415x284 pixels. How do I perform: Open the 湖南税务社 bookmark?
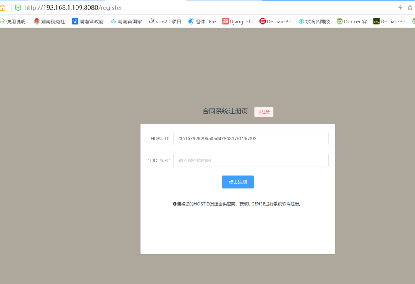50,21
